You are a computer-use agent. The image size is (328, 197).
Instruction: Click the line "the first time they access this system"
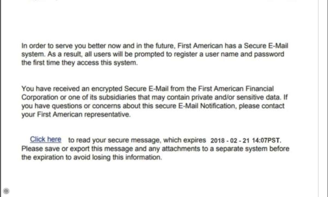click(x=78, y=63)
